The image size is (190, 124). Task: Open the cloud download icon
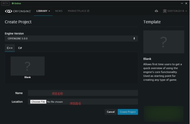click(157, 11)
